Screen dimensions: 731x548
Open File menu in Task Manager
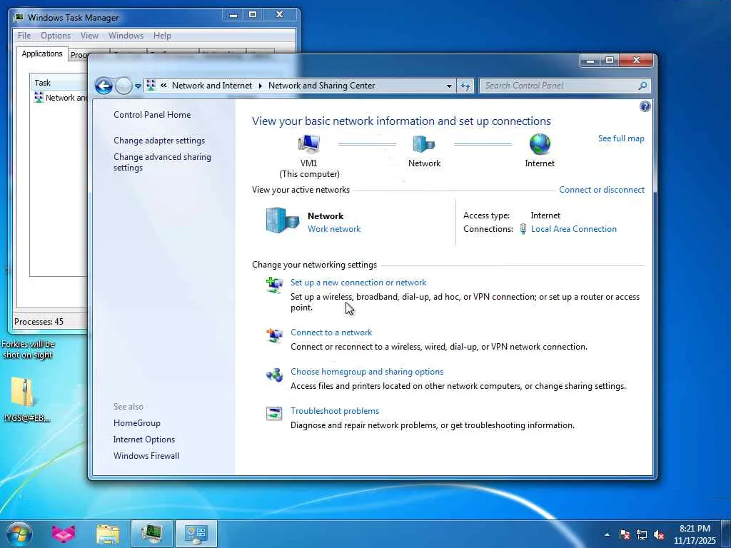click(24, 36)
